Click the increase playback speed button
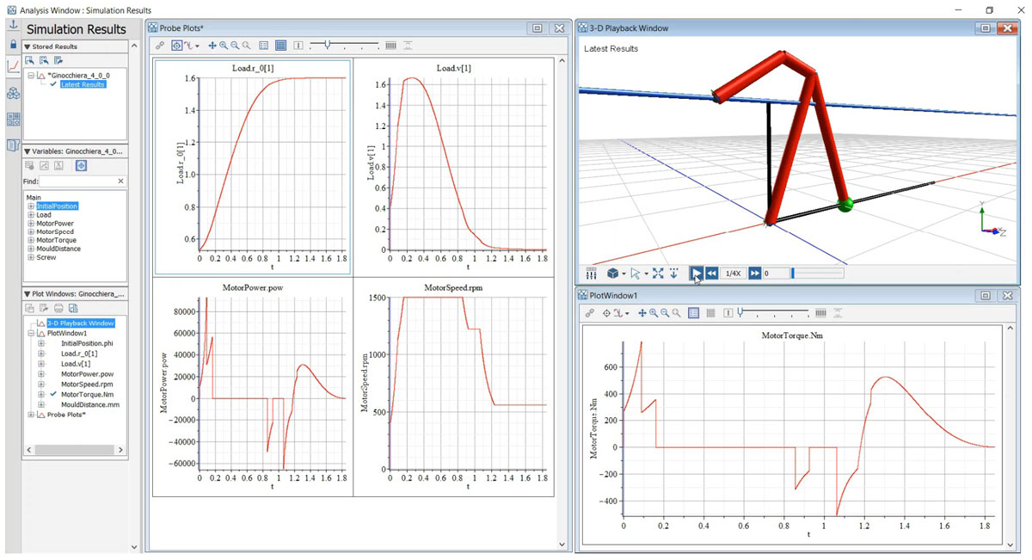Viewport: 1032px width, 560px height. (x=754, y=274)
